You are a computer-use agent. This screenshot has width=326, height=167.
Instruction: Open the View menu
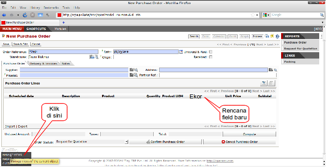23,7
